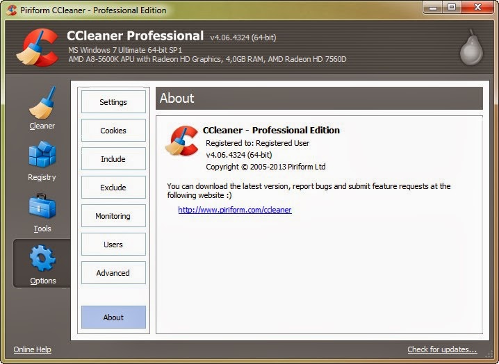Go to the Monitoring options page
The image size is (499, 364).
[x=113, y=216]
